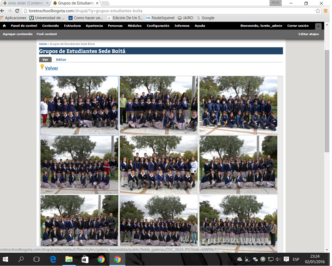The width and height of the screenshot is (332, 266).
Task: Bookmark this page with the star icon
Action: tap(318, 11)
